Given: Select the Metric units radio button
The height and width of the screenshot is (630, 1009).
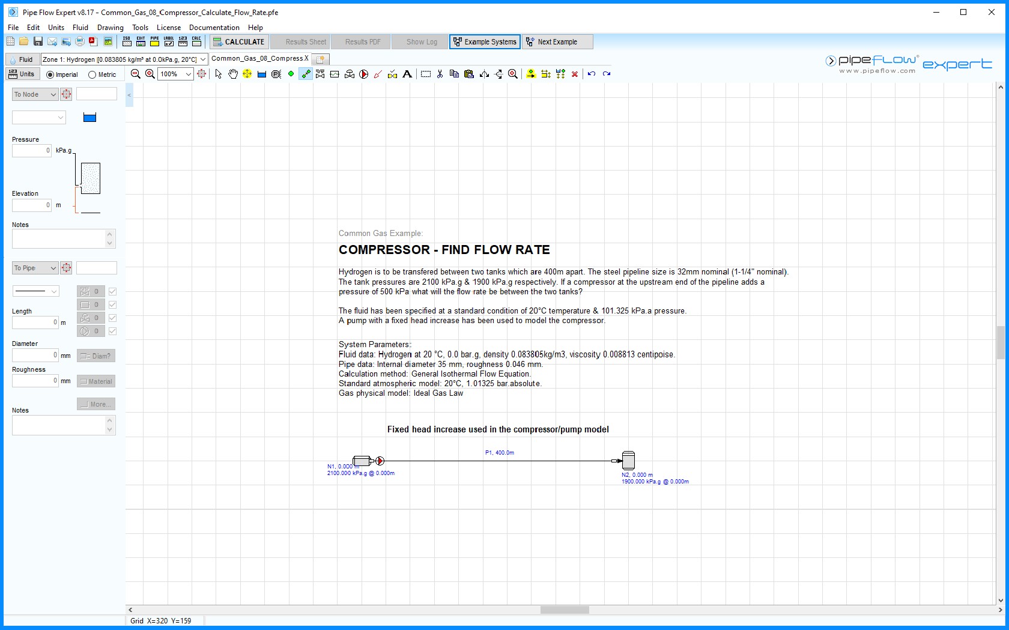Looking at the screenshot, I should click(x=92, y=74).
